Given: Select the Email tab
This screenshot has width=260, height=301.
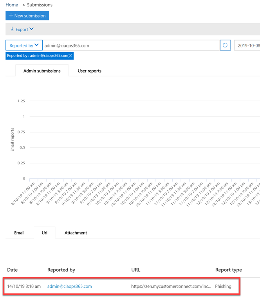Looking at the screenshot, I should click(x=19, y=233).
